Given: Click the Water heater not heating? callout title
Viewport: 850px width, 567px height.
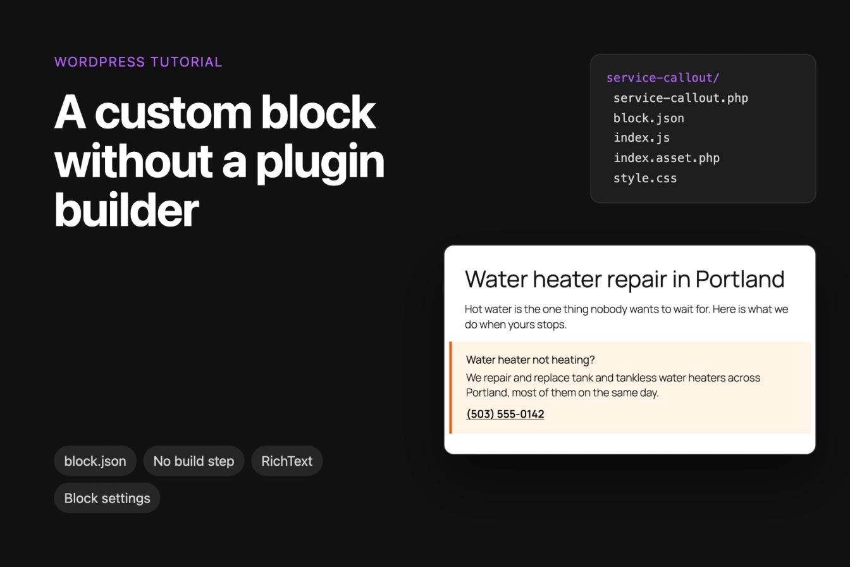Looking at the screenshot, I should [530, 359].
